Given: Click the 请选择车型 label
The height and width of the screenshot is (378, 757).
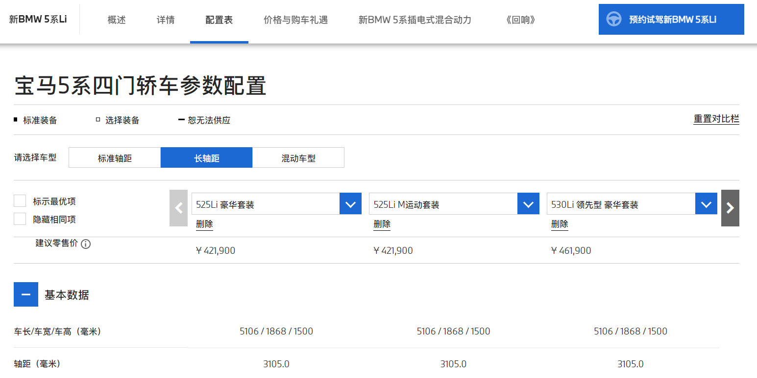Looking at the screenshot, I should (35, 157).
